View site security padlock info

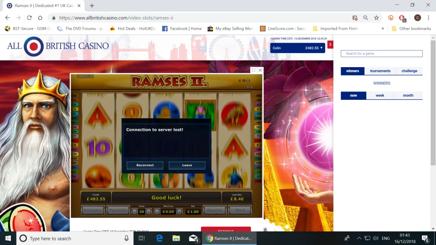pyautogui.click(x=54, y=18)
